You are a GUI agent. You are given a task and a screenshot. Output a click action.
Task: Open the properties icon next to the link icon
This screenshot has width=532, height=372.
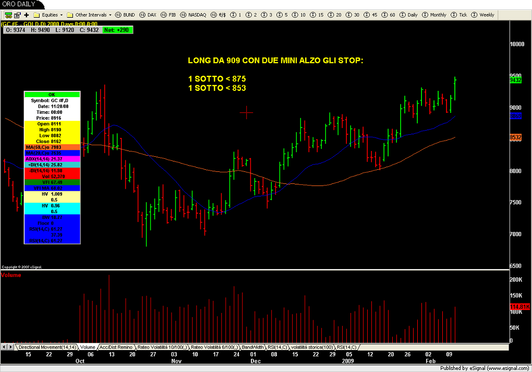click(x=17, y=15)
